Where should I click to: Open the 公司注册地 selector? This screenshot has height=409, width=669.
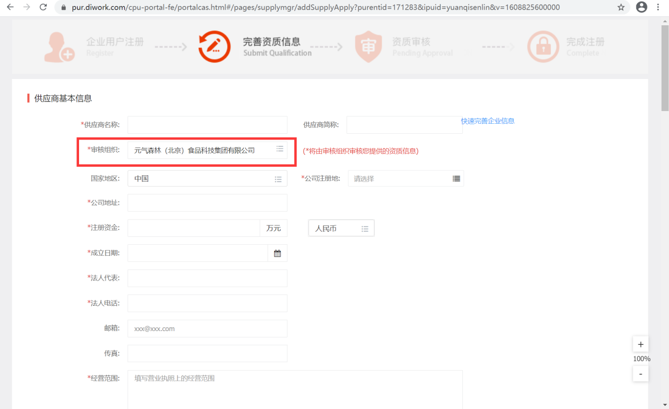(x=456, y=179)
